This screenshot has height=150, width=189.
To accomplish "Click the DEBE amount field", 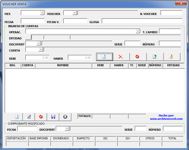I will click(37, 58).
